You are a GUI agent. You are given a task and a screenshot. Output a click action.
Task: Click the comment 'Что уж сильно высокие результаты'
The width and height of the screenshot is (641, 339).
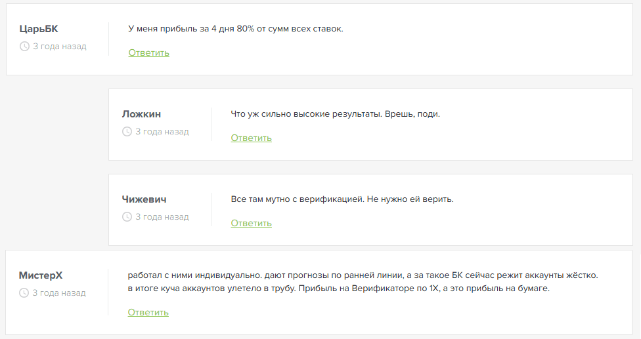[336, 114]
